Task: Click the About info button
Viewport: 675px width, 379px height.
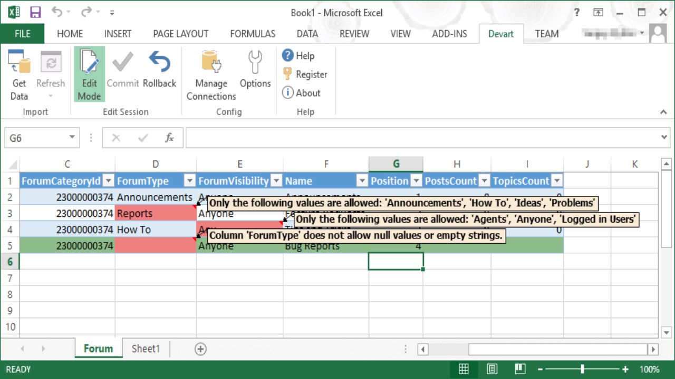Action: point(301,93)
